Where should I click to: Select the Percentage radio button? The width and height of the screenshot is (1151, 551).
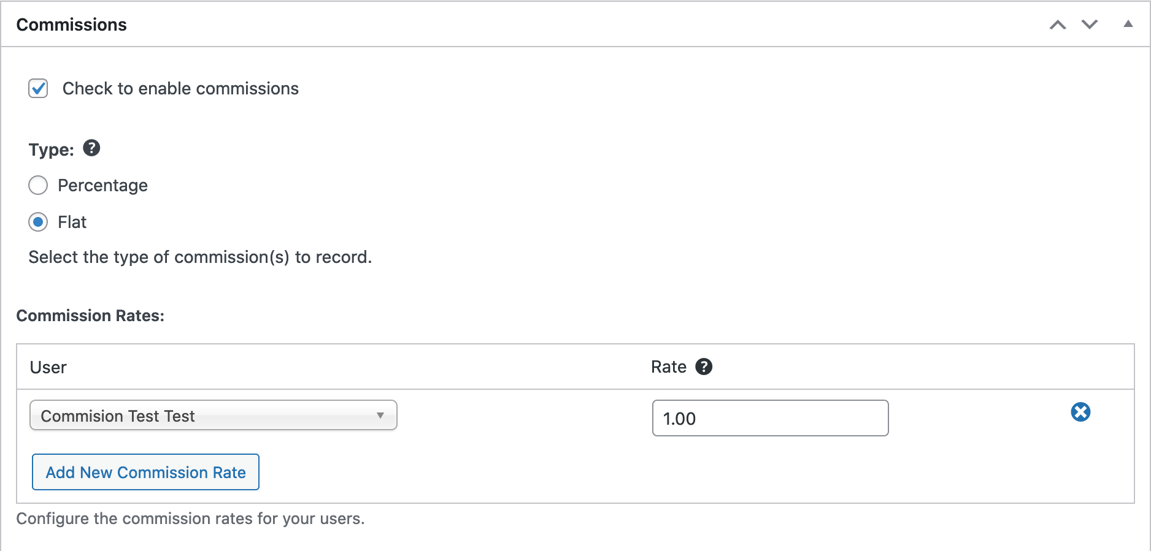pyautogui.click(x=38, y=185)
